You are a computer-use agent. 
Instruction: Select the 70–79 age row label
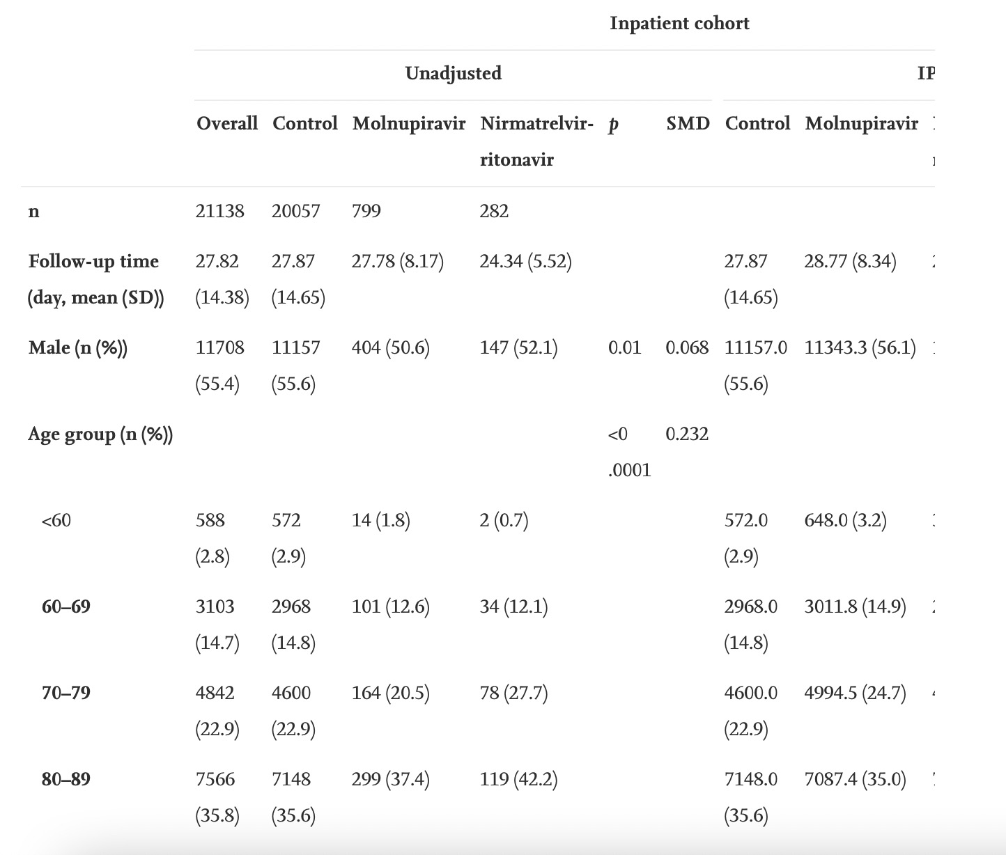(x=65, y=693)
